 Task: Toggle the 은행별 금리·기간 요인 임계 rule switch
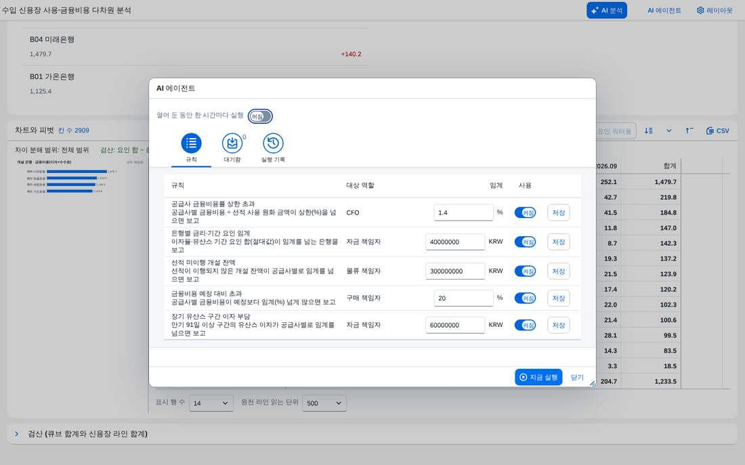[x=525, y=242]
